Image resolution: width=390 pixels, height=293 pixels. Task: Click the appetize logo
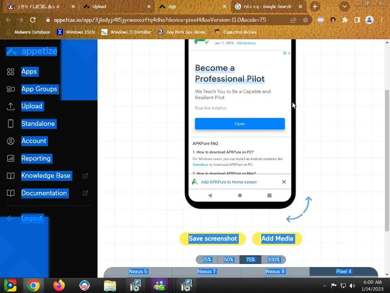tap(32, 52)
